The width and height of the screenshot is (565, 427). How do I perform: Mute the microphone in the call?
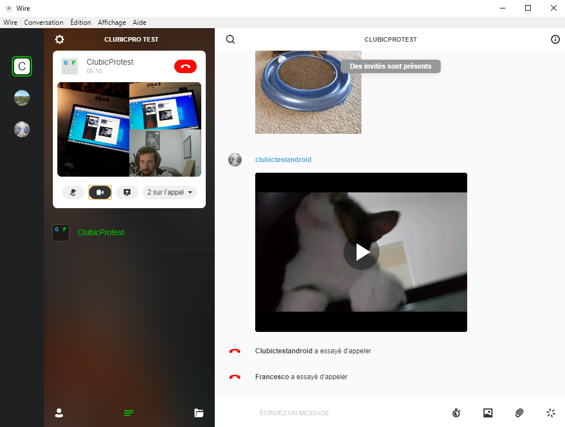(73, 192)
